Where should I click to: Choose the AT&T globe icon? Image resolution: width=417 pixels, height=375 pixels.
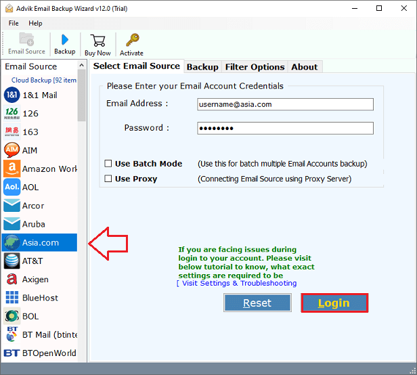(12, 261)
